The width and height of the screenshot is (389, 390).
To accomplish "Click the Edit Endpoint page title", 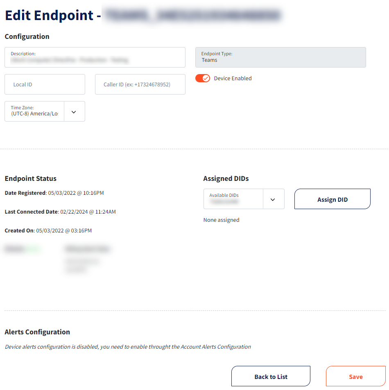I will tap(49, 15).
